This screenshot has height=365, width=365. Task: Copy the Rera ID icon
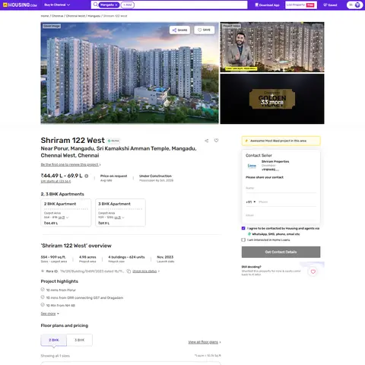129,271
